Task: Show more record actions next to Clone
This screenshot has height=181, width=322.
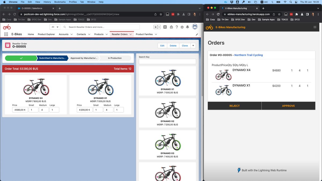Action: click(193, 46)
